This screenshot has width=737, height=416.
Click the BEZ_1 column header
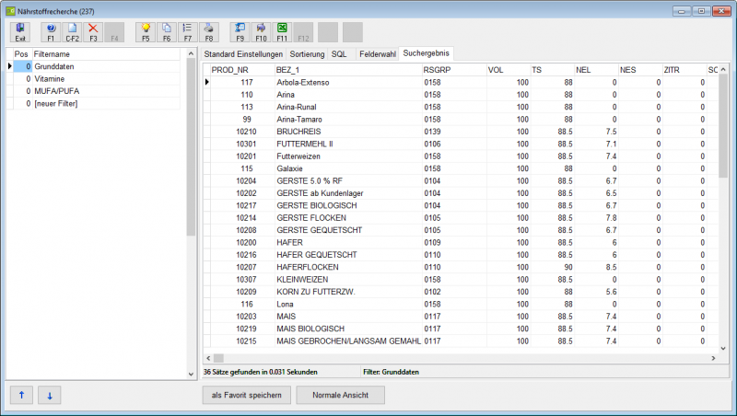click(348, 70)
